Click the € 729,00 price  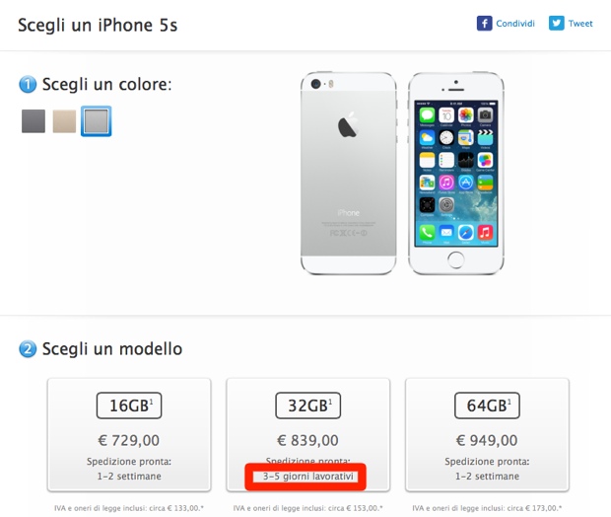[x=128, y=440]
